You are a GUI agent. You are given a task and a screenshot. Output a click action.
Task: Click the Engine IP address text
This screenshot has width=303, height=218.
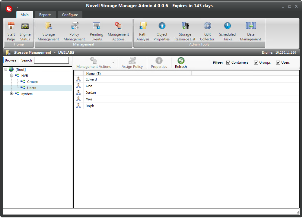285,52
